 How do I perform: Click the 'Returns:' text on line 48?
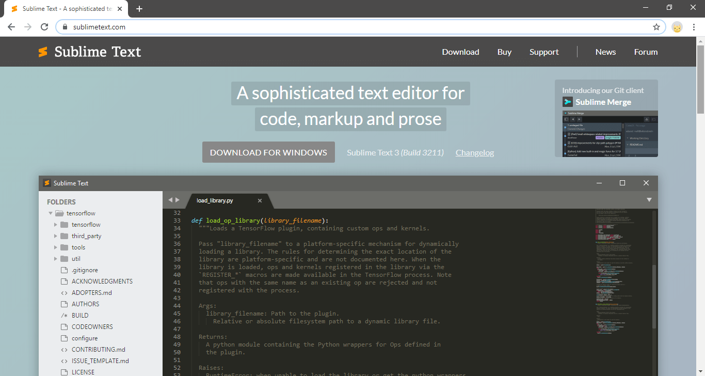213,337
